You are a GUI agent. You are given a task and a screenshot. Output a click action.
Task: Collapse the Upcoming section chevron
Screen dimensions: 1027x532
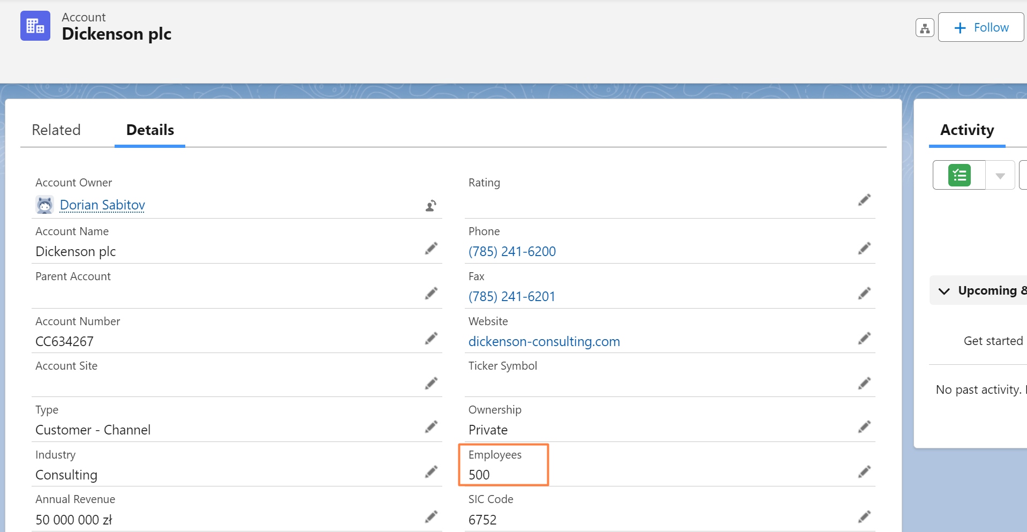[944, 291]
